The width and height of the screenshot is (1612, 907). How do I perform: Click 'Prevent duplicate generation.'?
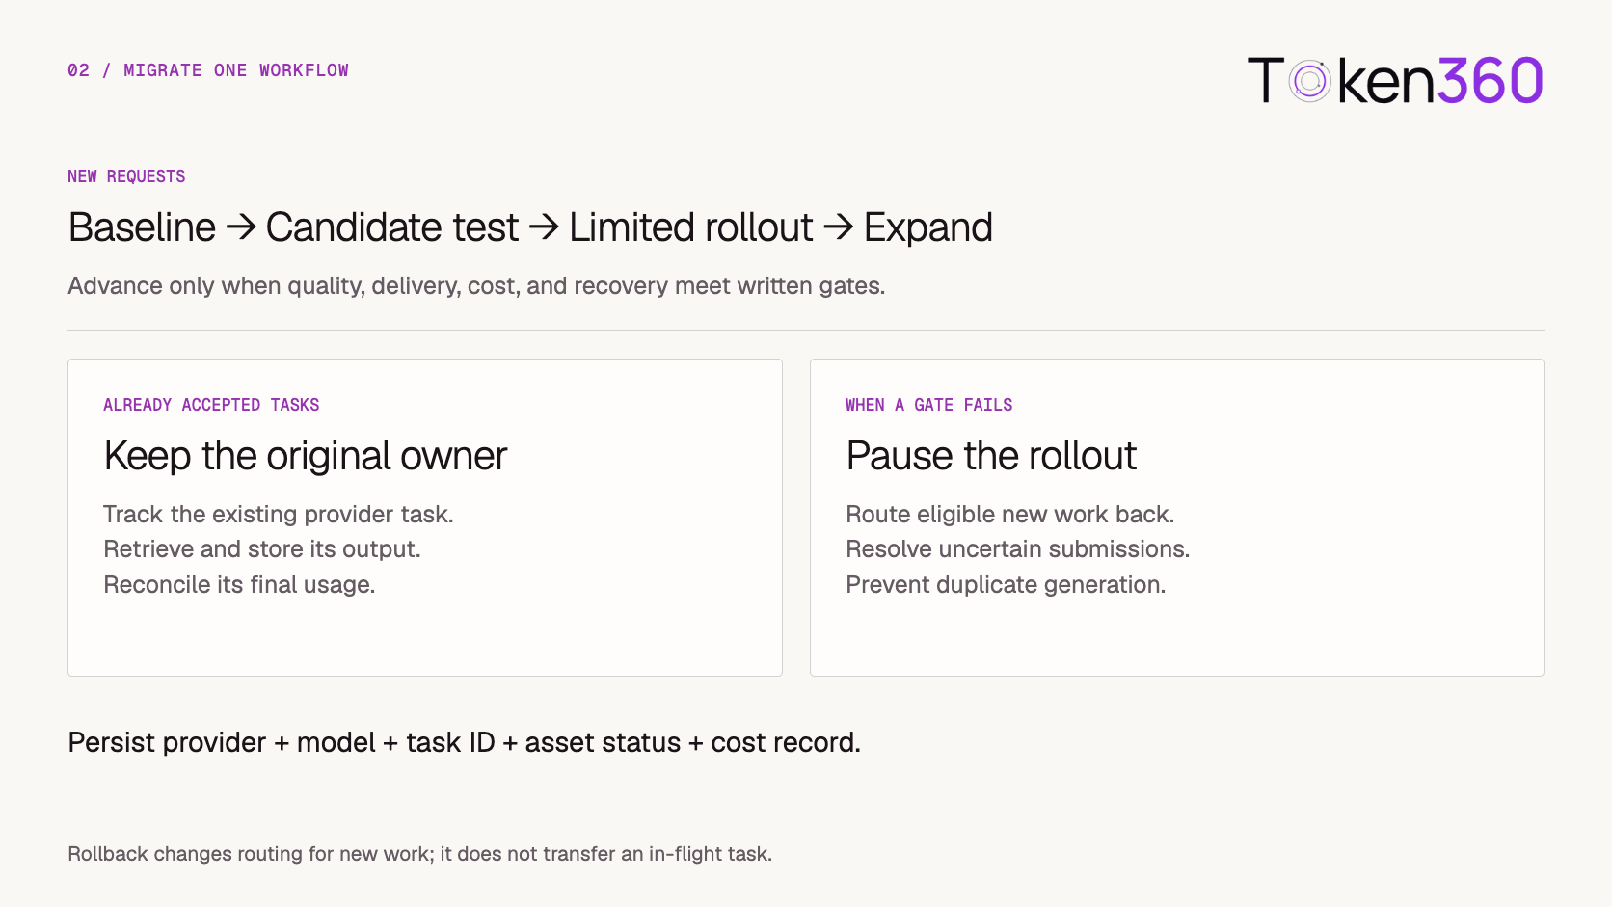[1006, 585]
